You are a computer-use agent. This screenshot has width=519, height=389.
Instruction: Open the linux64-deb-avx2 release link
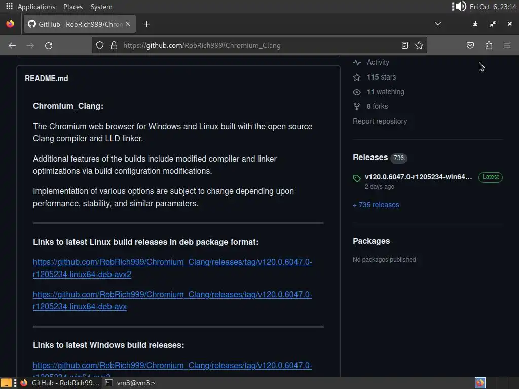tap(172, 268)
